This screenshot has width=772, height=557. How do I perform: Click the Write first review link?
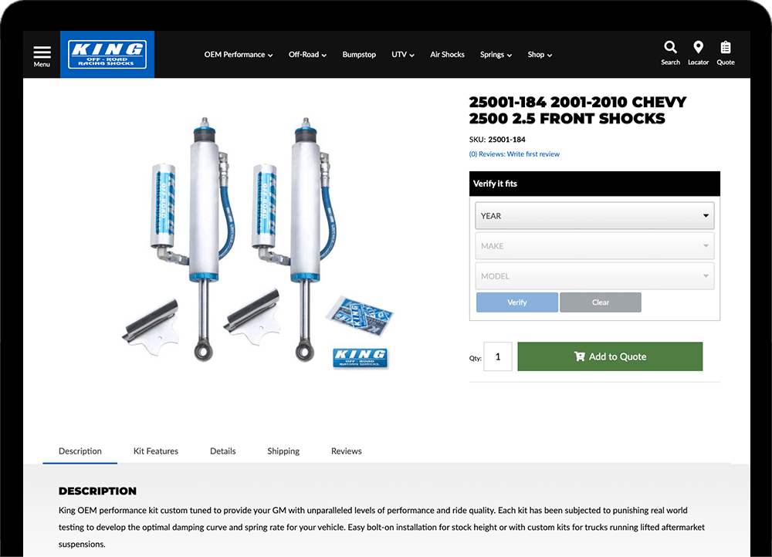533,154
